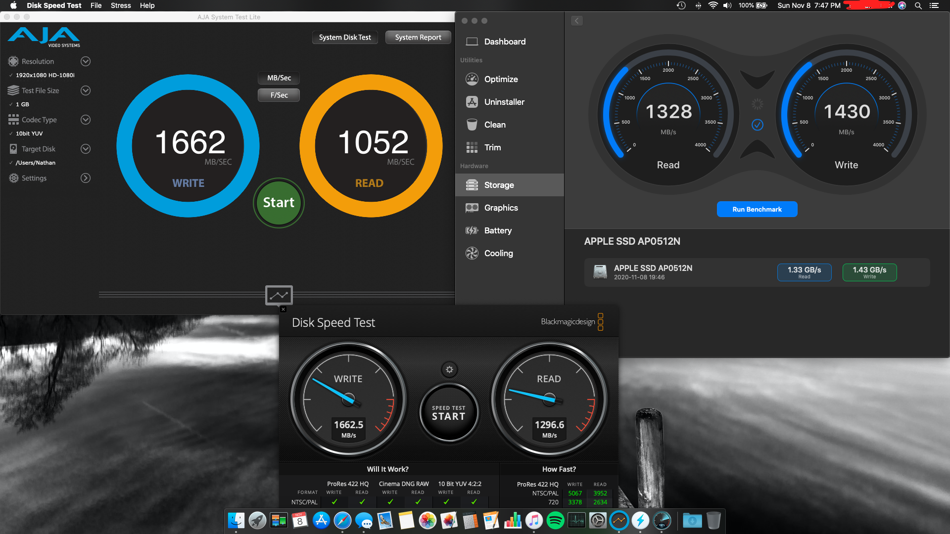Open the Apple menu
950x534 pixels.
[x=13, y=5]
